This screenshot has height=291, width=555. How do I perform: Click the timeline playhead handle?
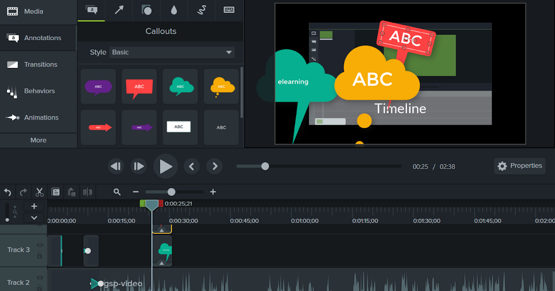point(152,205)
